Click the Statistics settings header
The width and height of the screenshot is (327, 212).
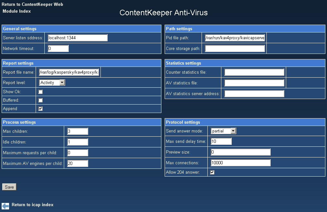(245, 63)
